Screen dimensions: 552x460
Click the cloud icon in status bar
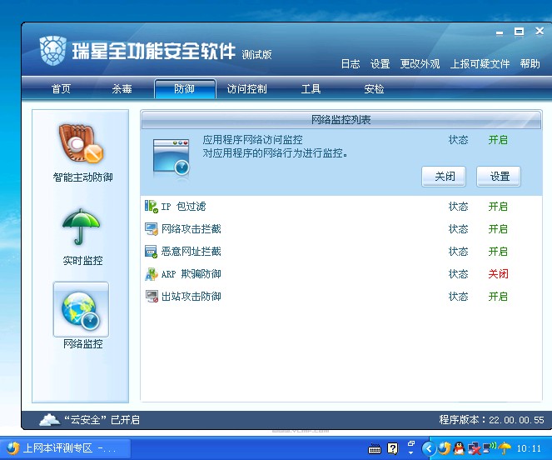[x=49, y=419]
